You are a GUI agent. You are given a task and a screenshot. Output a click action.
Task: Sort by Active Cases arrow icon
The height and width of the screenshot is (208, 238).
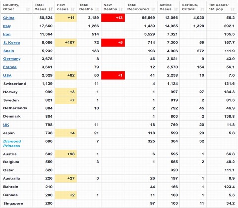[176, 9]
